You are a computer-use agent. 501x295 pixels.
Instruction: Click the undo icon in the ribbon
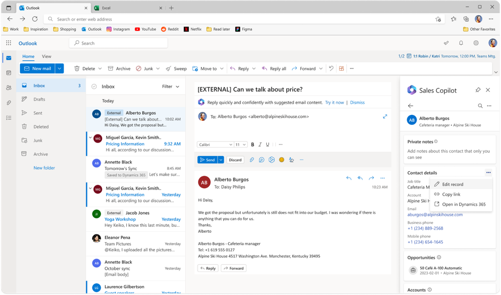[331, 68]
